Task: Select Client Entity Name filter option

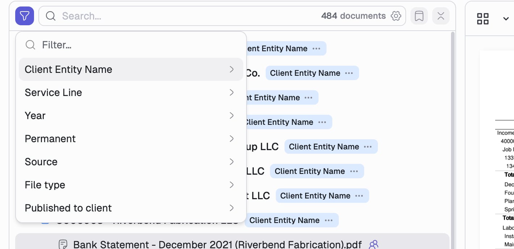Action: [131, 69]
